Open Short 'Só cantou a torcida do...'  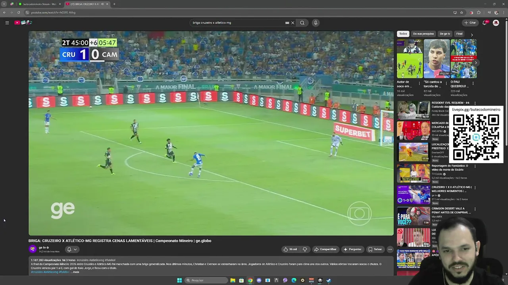437,59
